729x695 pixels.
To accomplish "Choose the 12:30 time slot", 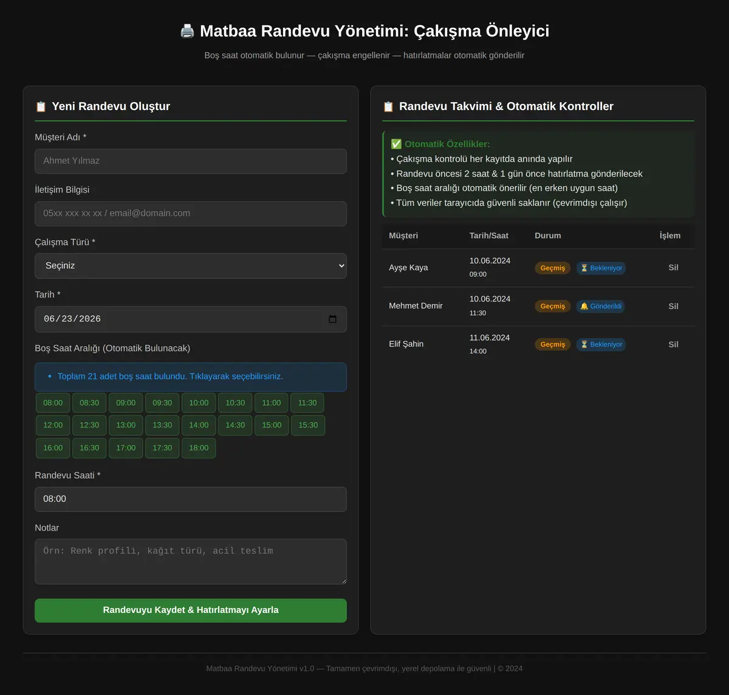I will click(89, 425).
